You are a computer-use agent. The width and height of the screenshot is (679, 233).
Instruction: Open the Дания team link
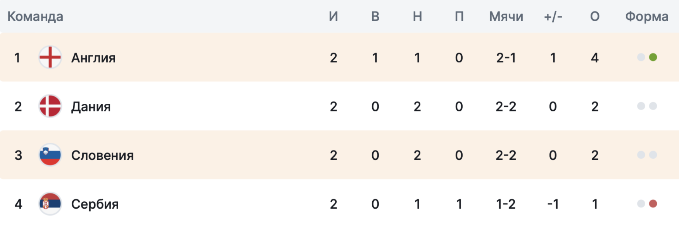click(91, 106)
